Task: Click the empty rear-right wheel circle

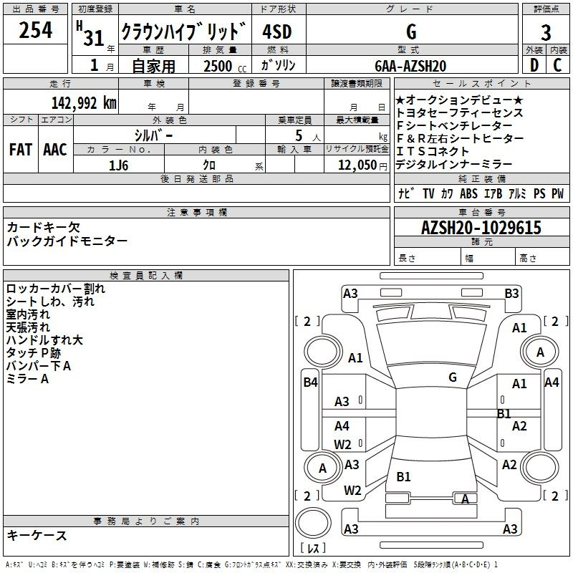Action: (540, 468)
